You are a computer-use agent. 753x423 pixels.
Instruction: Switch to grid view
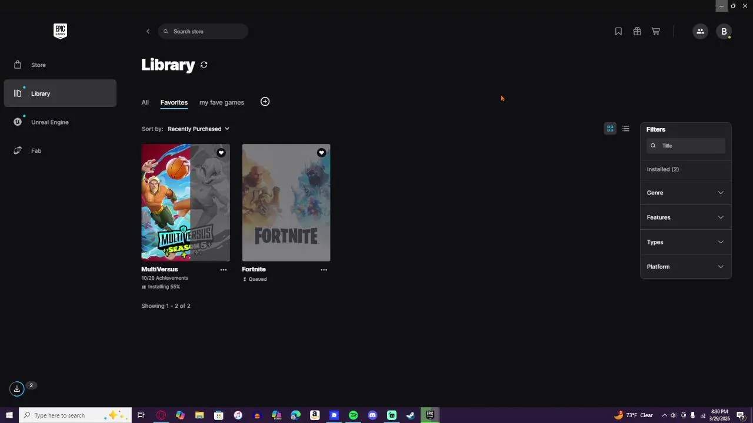pos(610,129)
